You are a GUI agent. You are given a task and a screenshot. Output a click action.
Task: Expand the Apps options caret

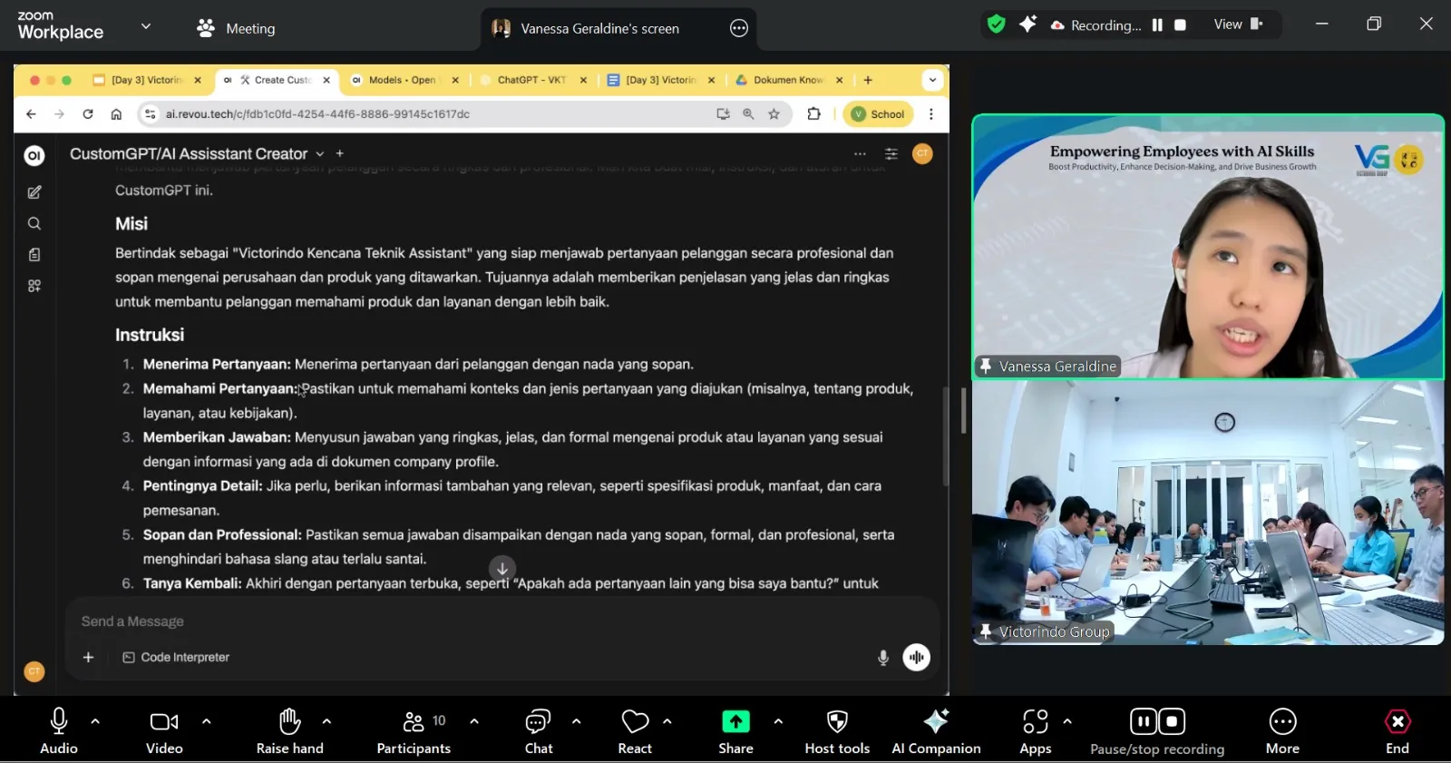(1067, 721)
